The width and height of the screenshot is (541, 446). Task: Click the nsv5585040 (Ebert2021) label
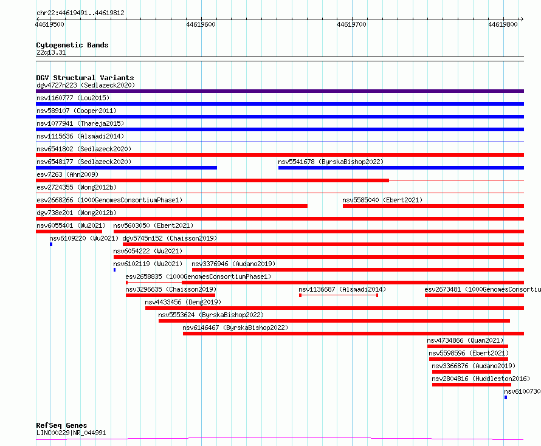[x=382, y=200]
